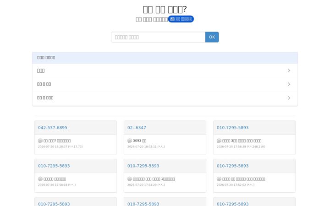The image size is (330, 206).
Task: Open 010-7295-5893 link above 17:52:29 timestamp
Action: click(143, 166)
